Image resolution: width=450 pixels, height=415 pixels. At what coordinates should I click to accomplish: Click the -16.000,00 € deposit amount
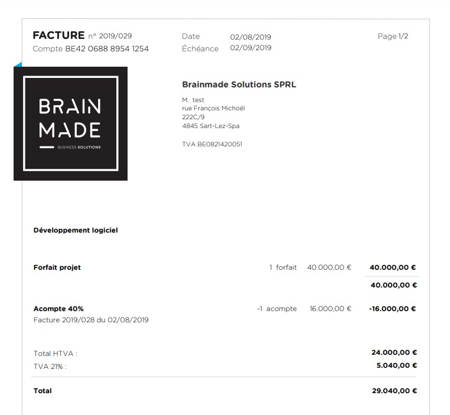392,309
